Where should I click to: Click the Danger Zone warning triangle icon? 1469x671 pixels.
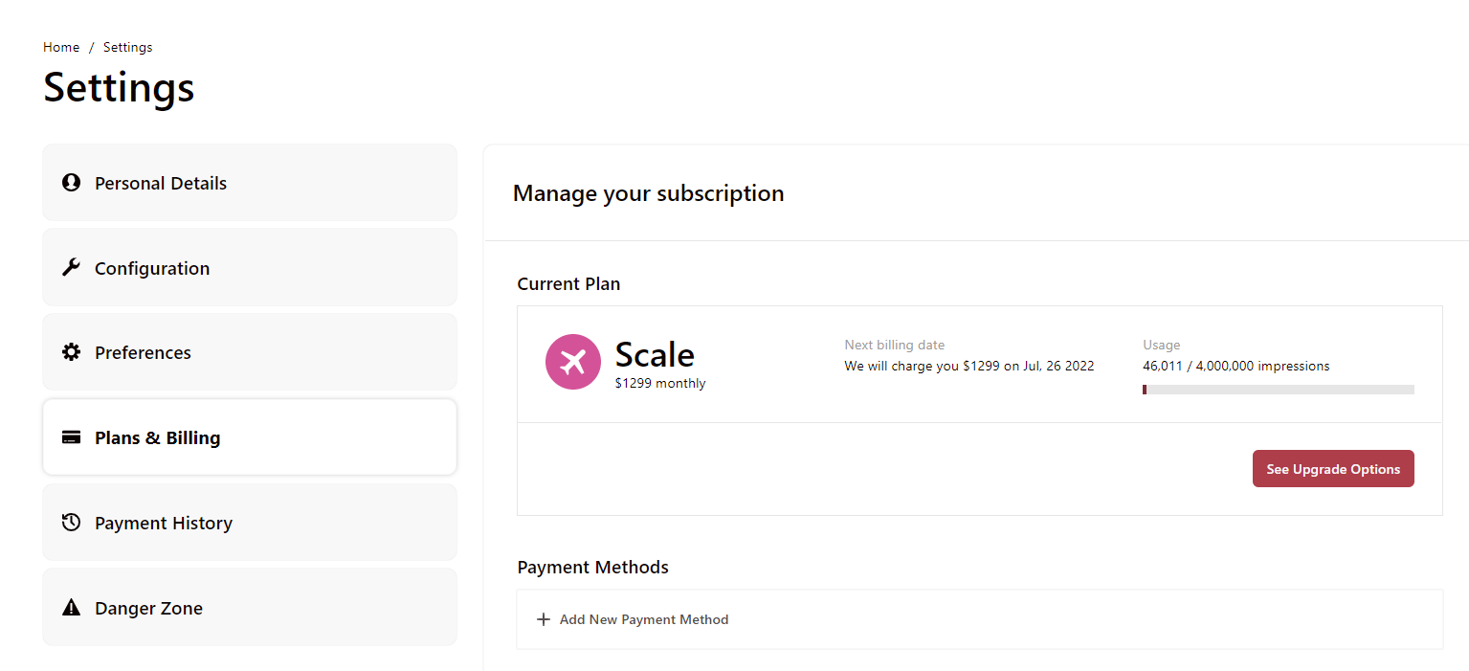[x=71, y=608]
